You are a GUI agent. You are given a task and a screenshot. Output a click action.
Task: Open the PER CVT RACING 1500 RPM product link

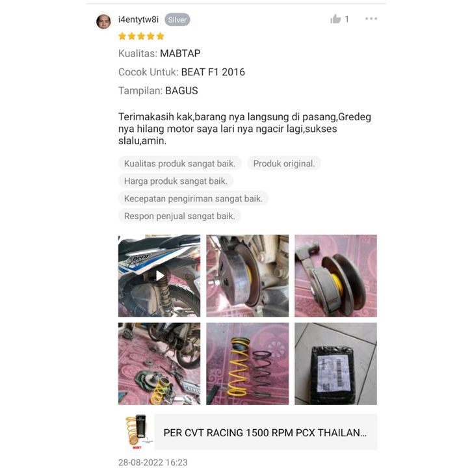click(266, 432)
